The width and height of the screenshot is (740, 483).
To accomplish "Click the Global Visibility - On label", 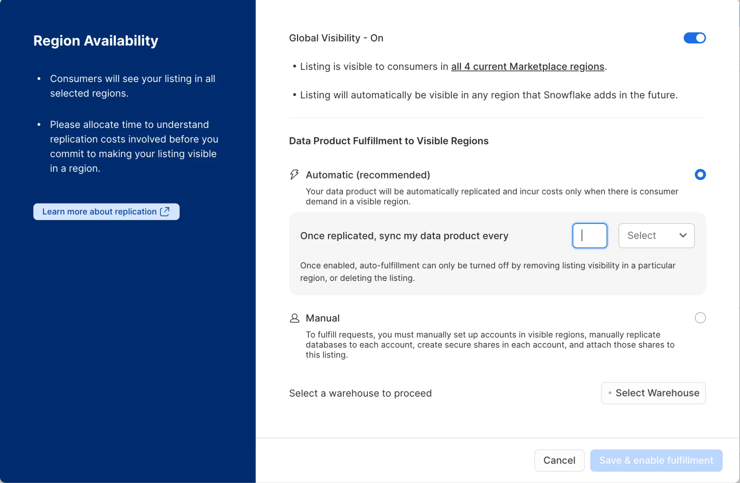I will tap(336, 38).
